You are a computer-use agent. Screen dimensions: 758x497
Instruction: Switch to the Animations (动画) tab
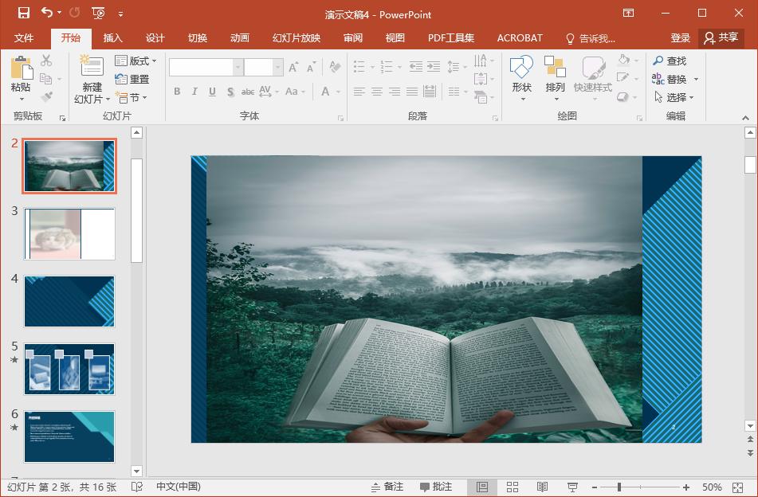[x=239, y=38]
